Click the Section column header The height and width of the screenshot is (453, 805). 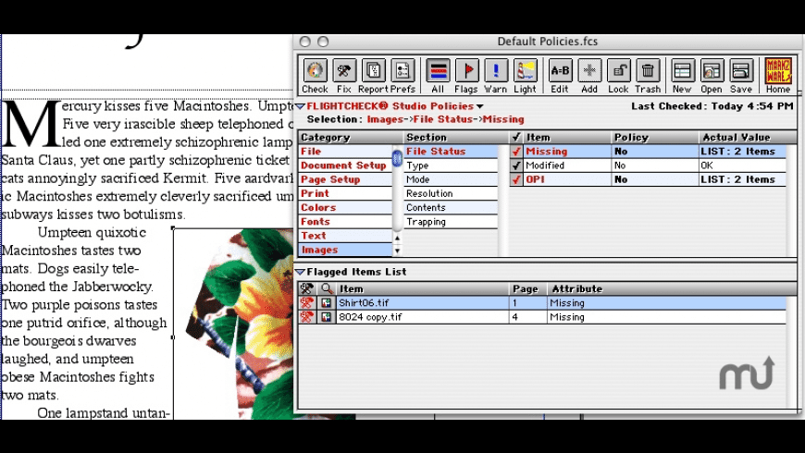455,137
